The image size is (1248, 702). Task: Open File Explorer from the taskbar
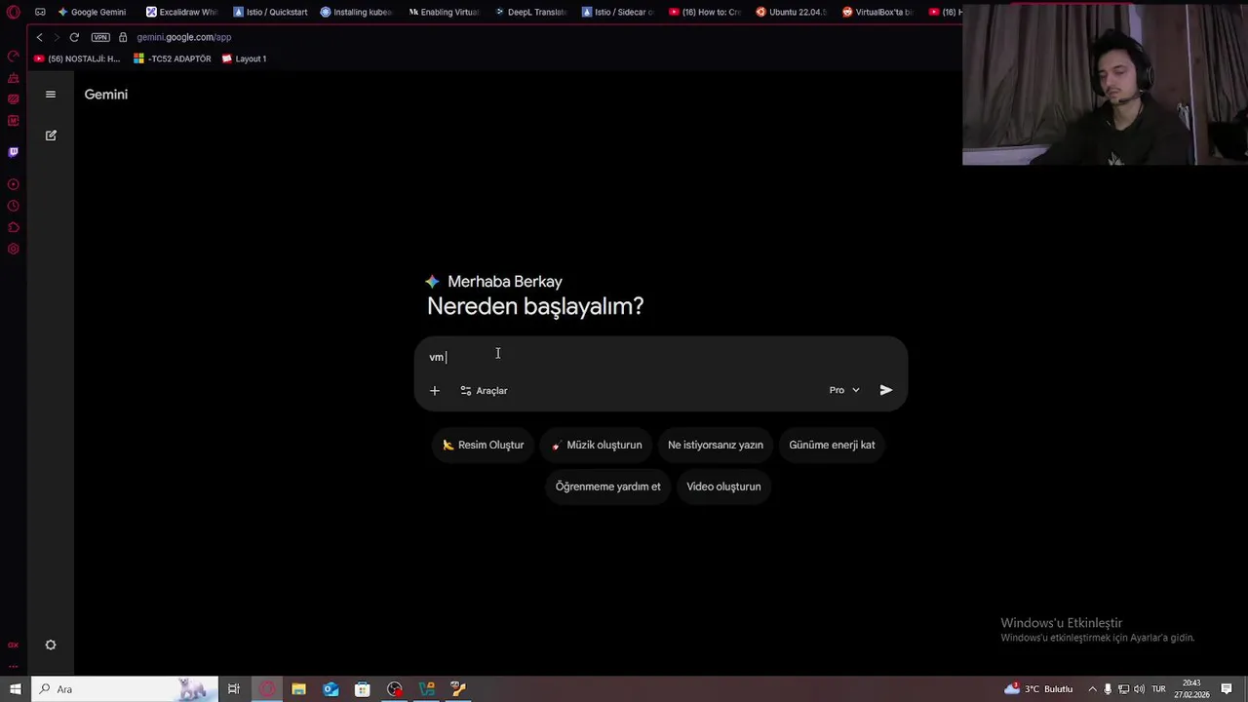(298, 689)
